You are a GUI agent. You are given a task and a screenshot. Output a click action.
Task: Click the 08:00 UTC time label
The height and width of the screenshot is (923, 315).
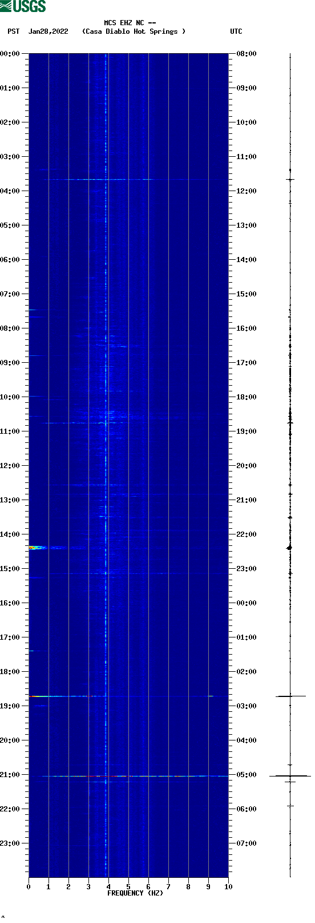click(x=247, y=54)
